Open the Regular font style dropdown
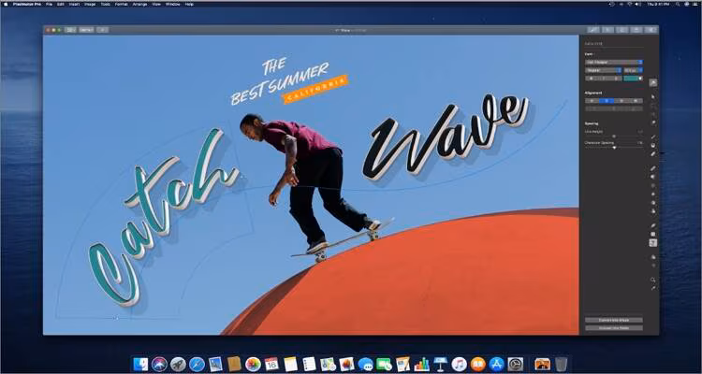Image resolution: width=702 pixels, height=374 pixels. (603, 70)
